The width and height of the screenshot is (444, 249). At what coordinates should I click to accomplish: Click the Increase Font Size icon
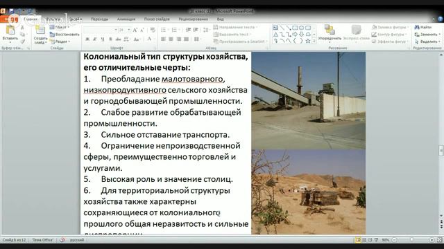pos(135,30)
